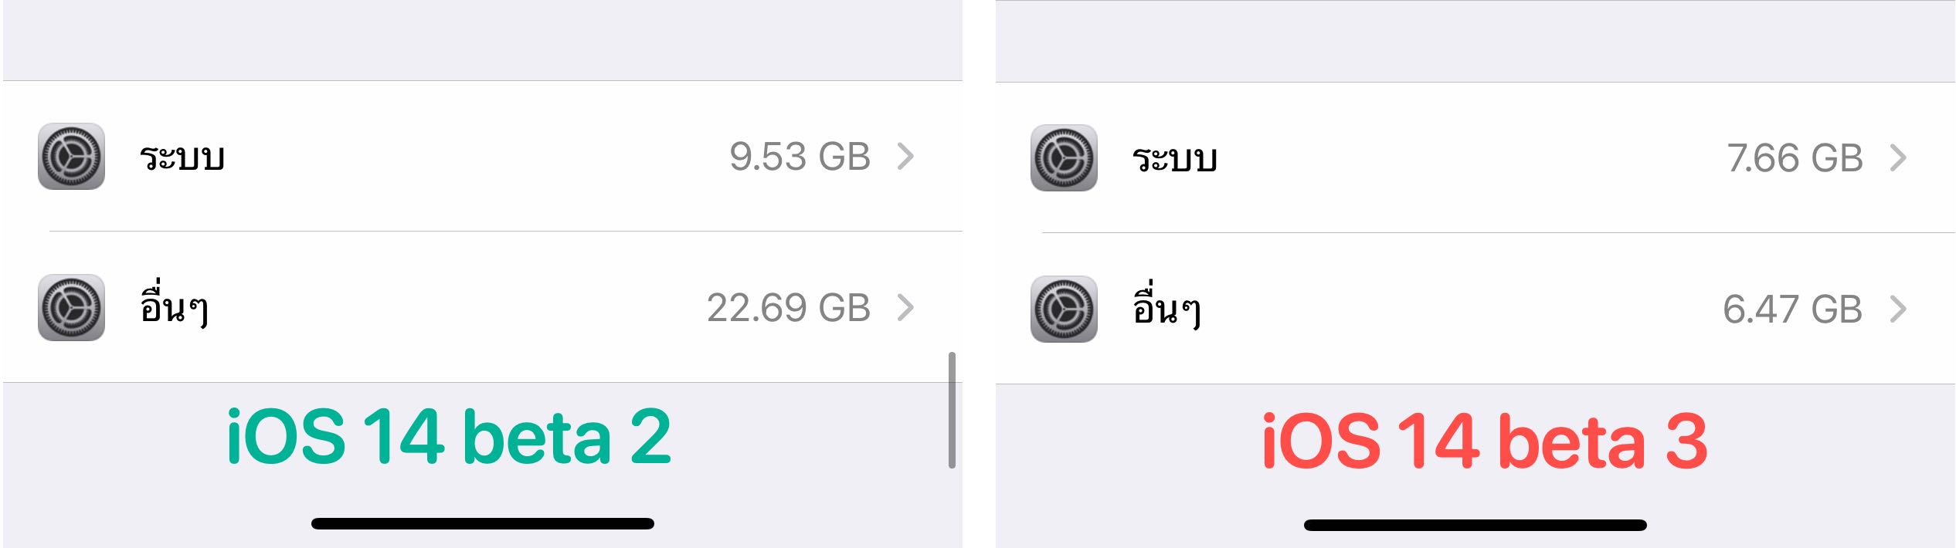Screen dimensions: 1956x548
Task: Tap the home indicator bar under beta 2
Action: pos(483,523)
